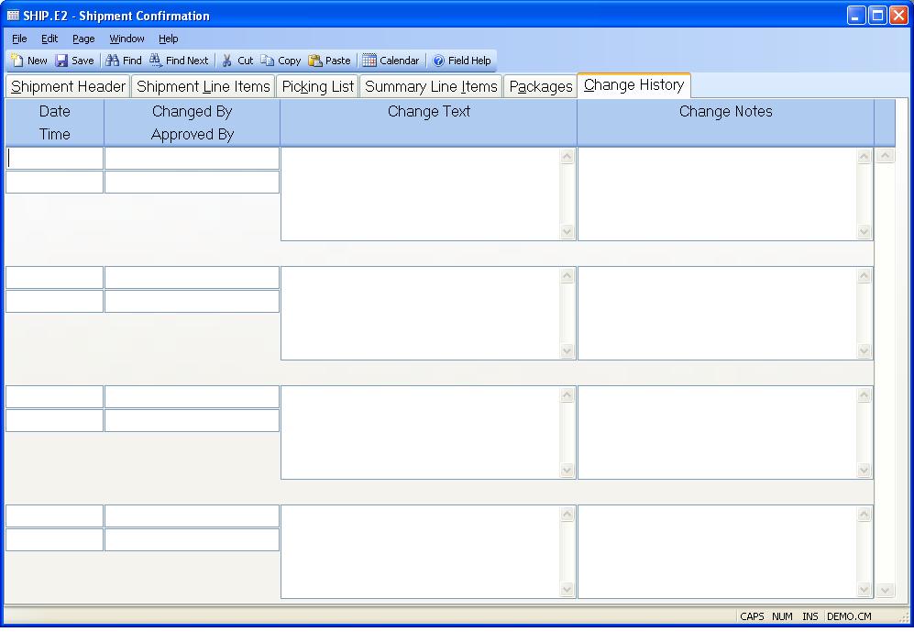Open the Window menu
Image resolution: width=914 pixels, height=632 pixels.
[x=127, y=39]
